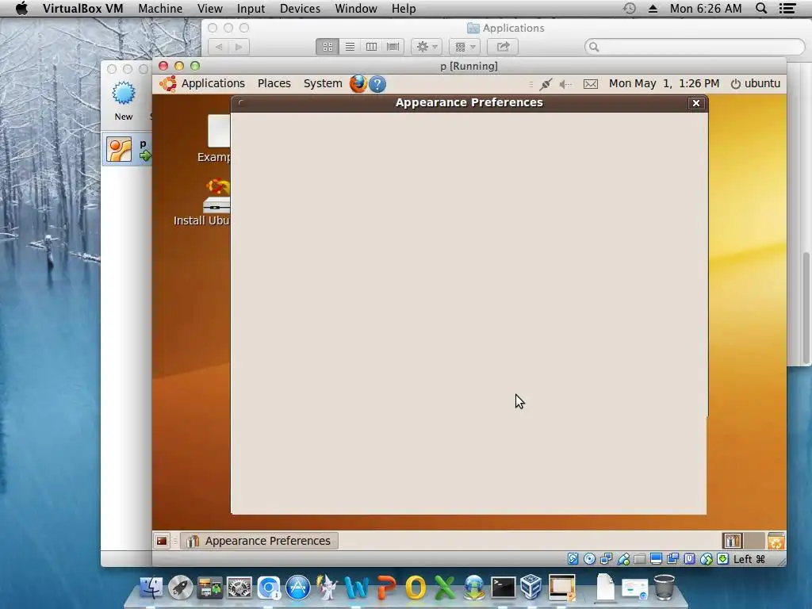Click the CPU virtualization indicator in VM status bar
Image resolution: width=812 pixels, height=609 pixels.
[x=689, y=559]
